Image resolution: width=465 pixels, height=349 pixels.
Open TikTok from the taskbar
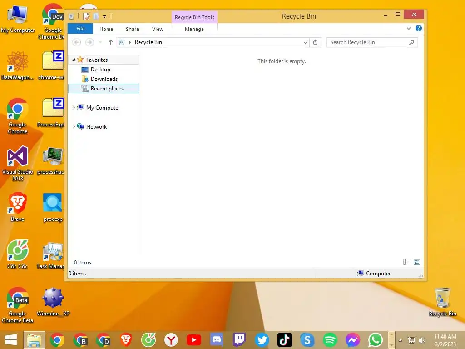(x=285, y=340)
